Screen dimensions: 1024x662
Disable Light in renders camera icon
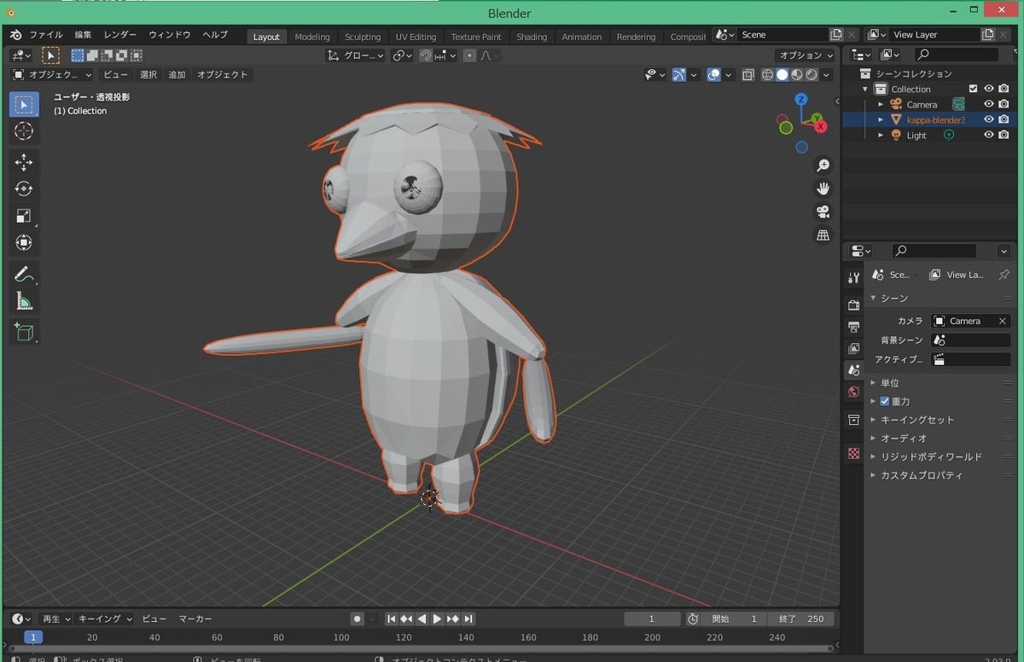[x=1004, y=135]
